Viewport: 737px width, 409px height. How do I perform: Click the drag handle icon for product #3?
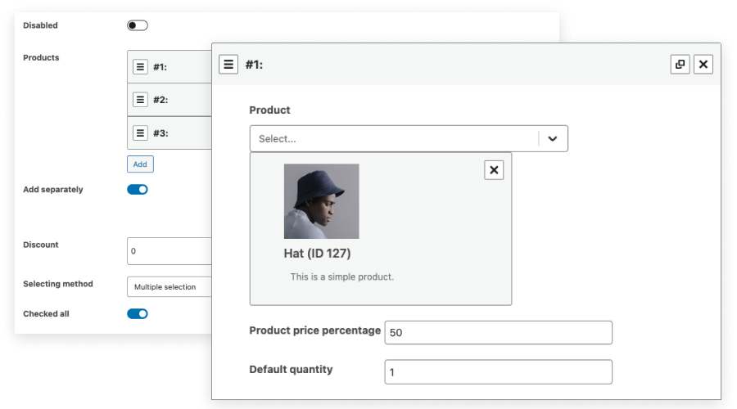[x=140, y=133]
